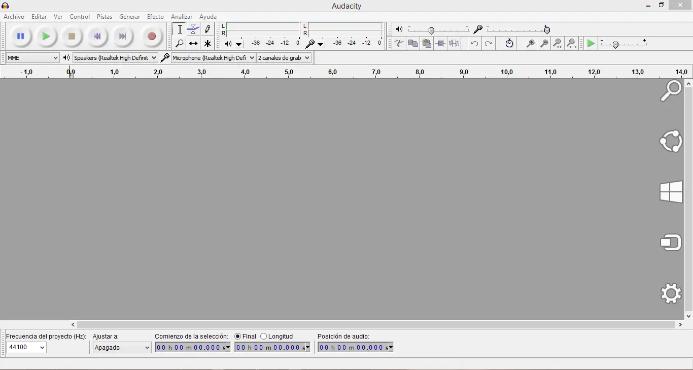Start recording with the red Record button
Screen dimensions: 693x370
[x=151, y=37]
